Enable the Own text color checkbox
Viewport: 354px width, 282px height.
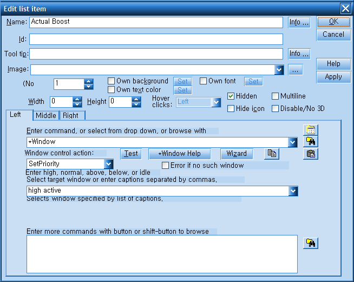coord(111,90)
